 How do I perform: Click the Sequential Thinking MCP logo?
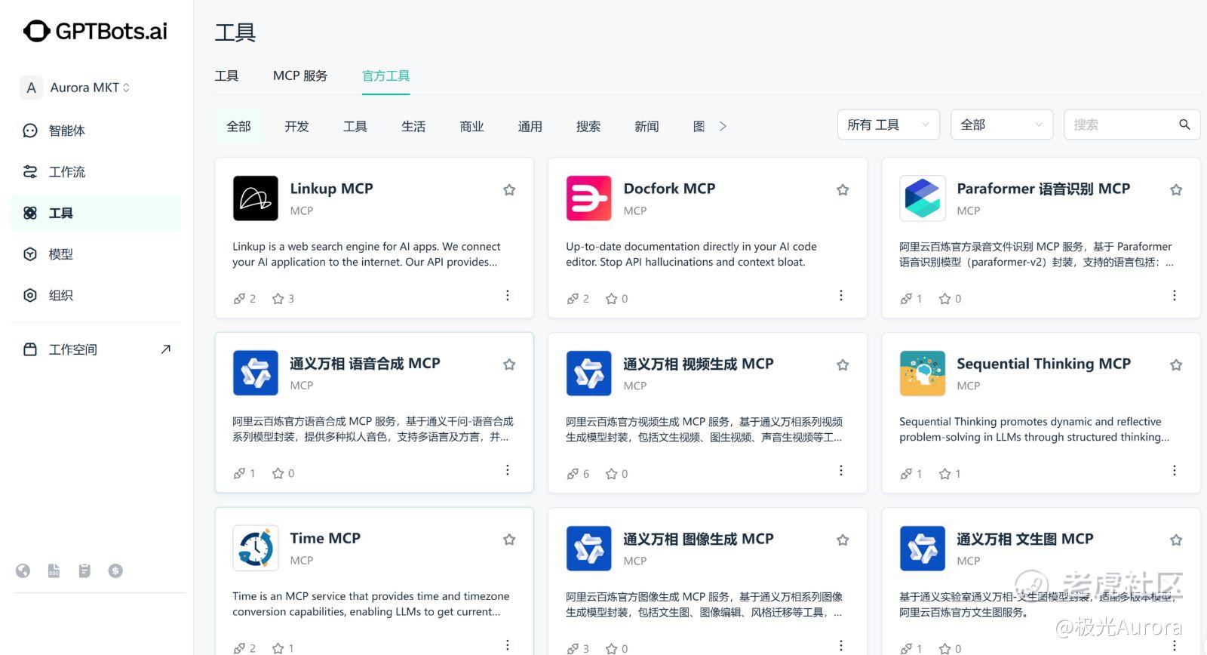[923, 373]
